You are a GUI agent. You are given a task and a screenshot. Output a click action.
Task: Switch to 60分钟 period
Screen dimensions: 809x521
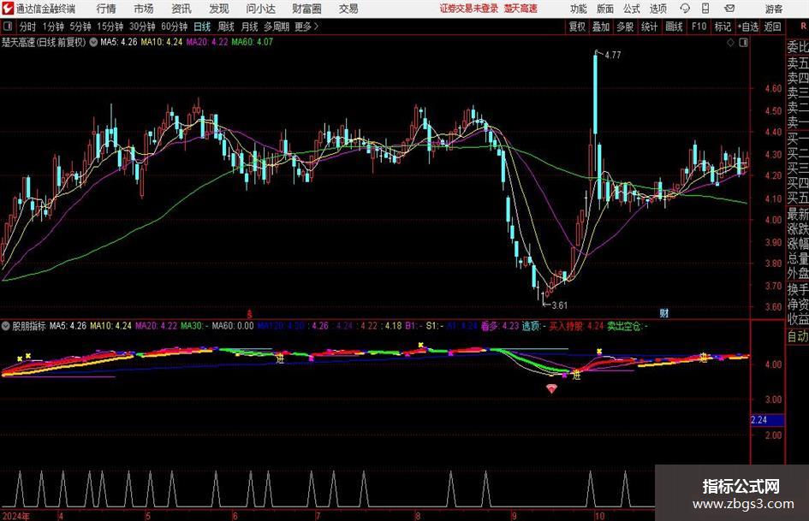[x=175, y=27]
